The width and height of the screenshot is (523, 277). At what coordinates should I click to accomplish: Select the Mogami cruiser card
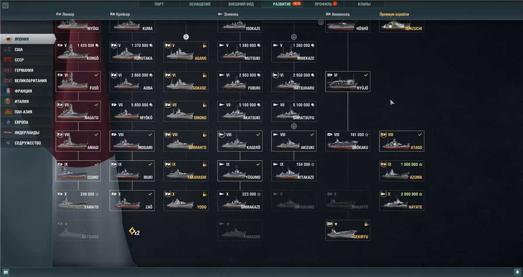point(132,141)
